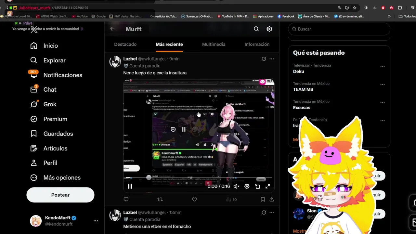This screenshot has width=416, height=234.
Task: Toggle picture-in-picture on the video
Action: (257, 186)
